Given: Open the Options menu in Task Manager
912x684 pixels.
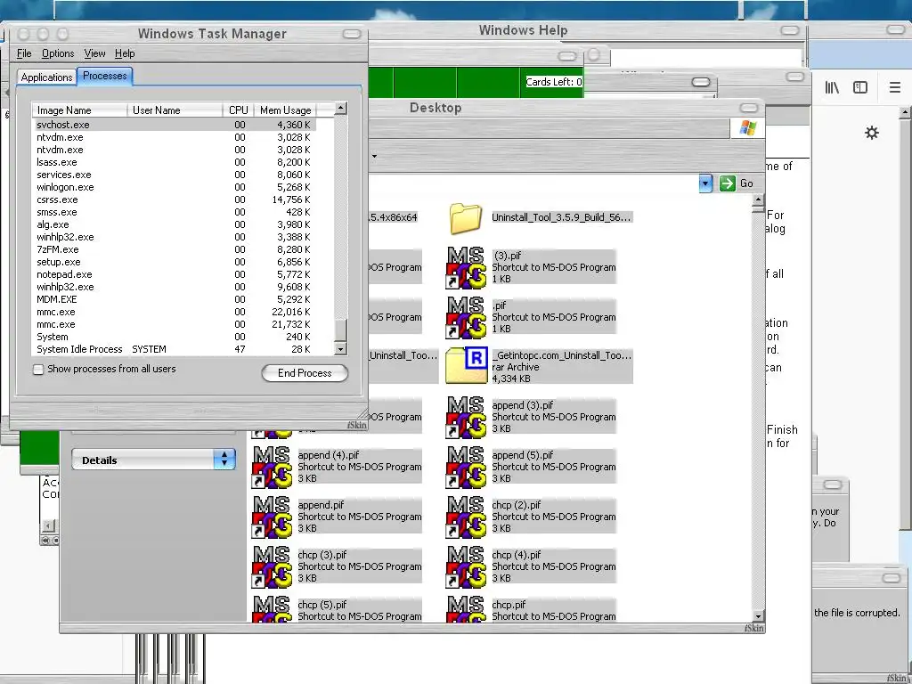Looking at the screenshot, I should point(58,53).
